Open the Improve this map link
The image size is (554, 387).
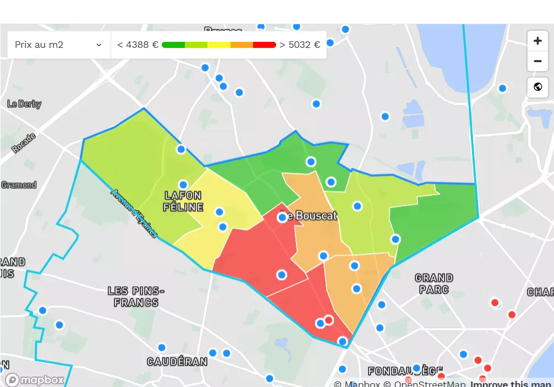pyautogui.click(x=511, y=384)
